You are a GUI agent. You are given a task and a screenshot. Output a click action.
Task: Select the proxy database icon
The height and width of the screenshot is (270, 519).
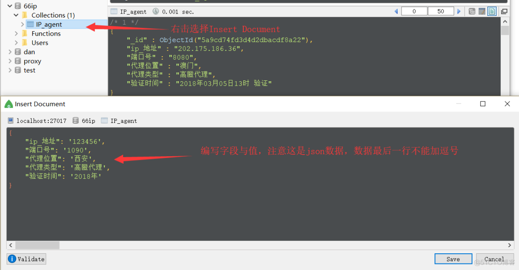point(18,61)
